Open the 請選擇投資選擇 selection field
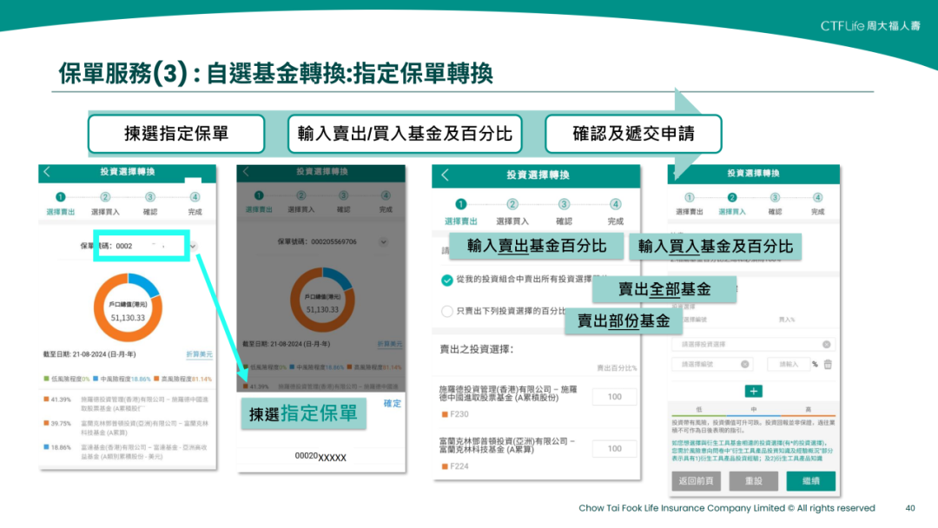 click(x=752, y=345)
